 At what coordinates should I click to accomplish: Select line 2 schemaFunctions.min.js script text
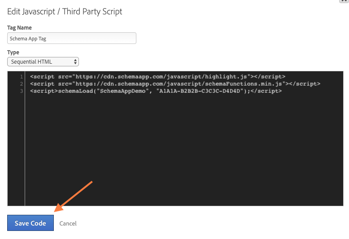point(175,84)
